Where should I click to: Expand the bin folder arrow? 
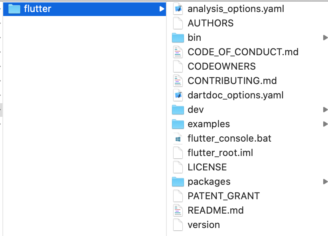point(325,38)
